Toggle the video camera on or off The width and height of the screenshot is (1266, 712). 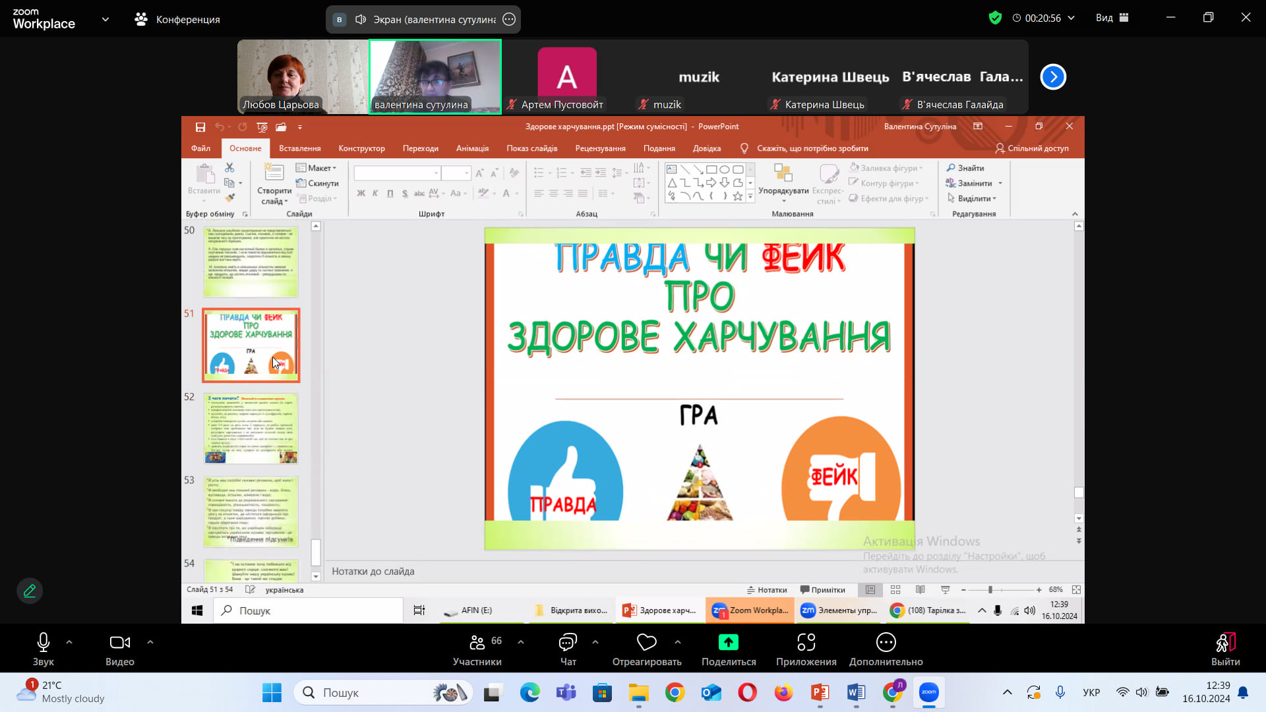pyautogui.click(x=119, y=642)
